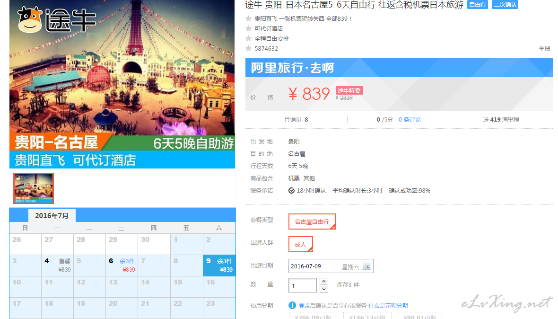This screenshot has height=319, width=558.
Task: Open the calendar picker icon in date field
Action: [x=366, y=266]
